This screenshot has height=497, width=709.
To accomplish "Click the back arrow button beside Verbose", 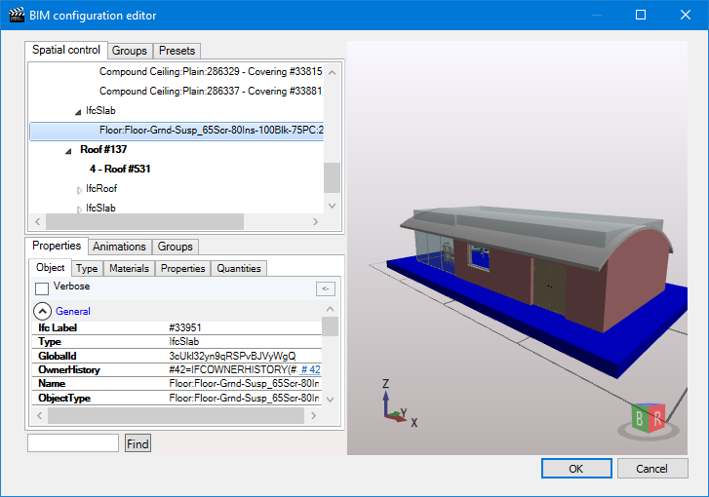I will pos(326,288).
